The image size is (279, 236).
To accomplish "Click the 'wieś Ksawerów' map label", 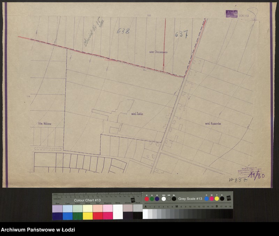I will point(213,123).
